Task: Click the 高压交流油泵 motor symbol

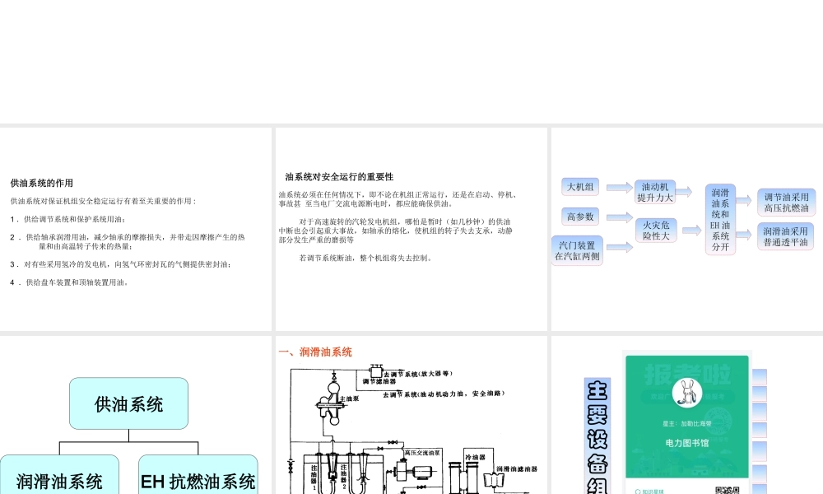Action: (x=422, y=473)
